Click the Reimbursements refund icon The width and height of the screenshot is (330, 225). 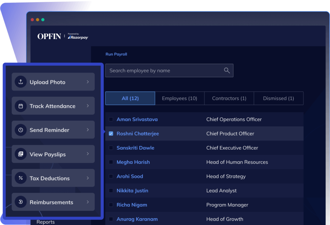coord(21,202)
